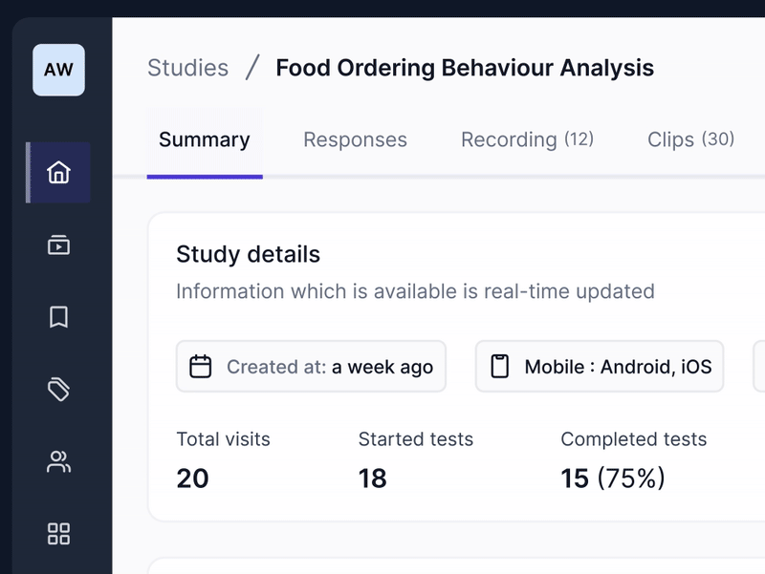Open the tags icon in sidebar
Image resolution: width=765 pixels, height=574 pixels.
tap(58, 389)
